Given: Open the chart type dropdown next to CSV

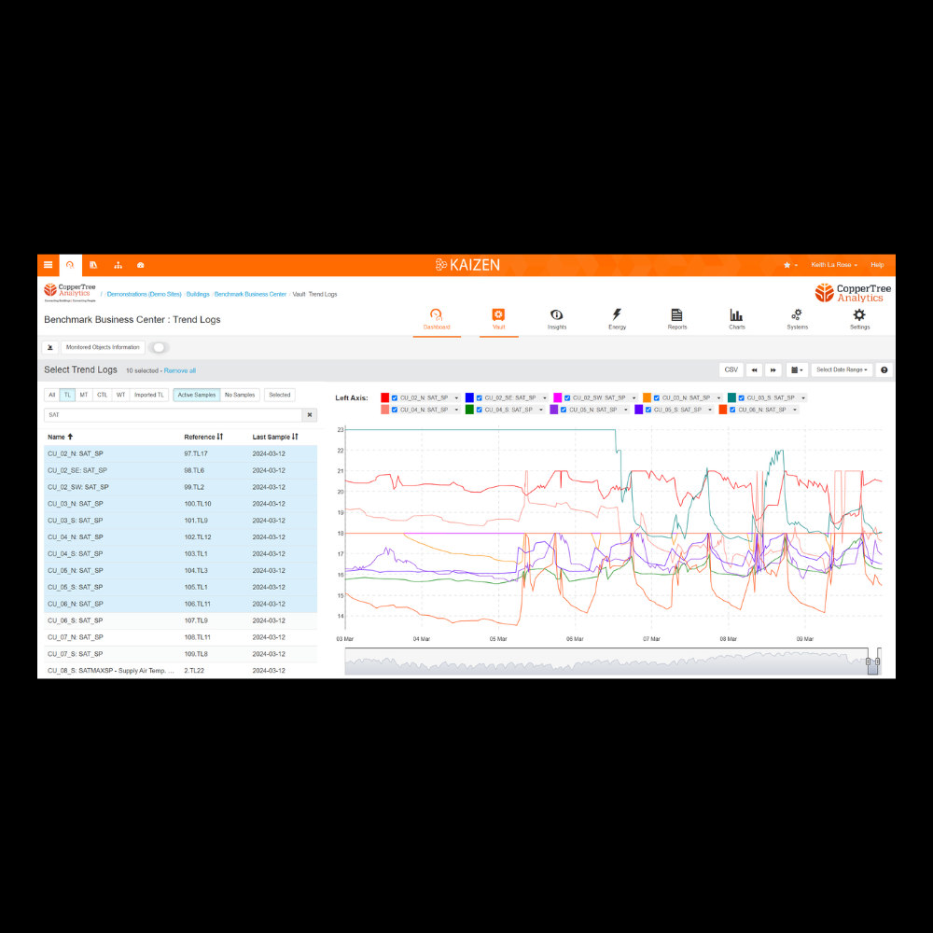Looking at the screenshot, I should click(x=796, y=369).
